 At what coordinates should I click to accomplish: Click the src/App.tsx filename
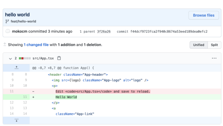[43, 58]
